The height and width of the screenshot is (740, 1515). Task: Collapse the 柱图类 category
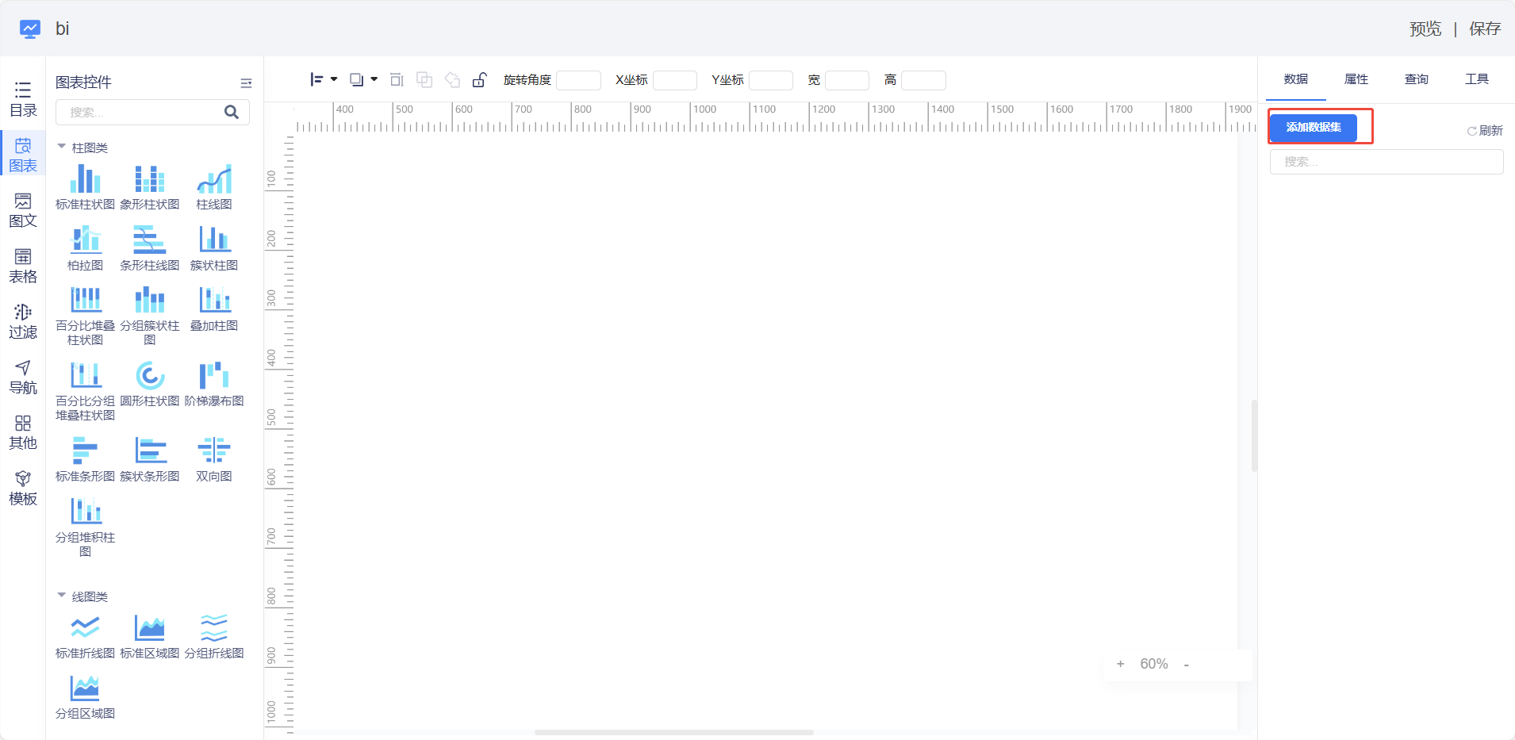point(62,148)
